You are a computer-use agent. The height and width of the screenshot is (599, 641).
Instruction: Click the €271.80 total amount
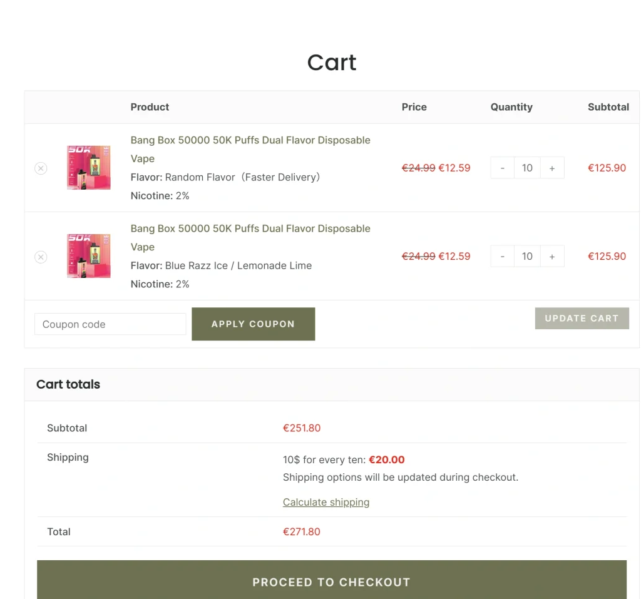302,531
